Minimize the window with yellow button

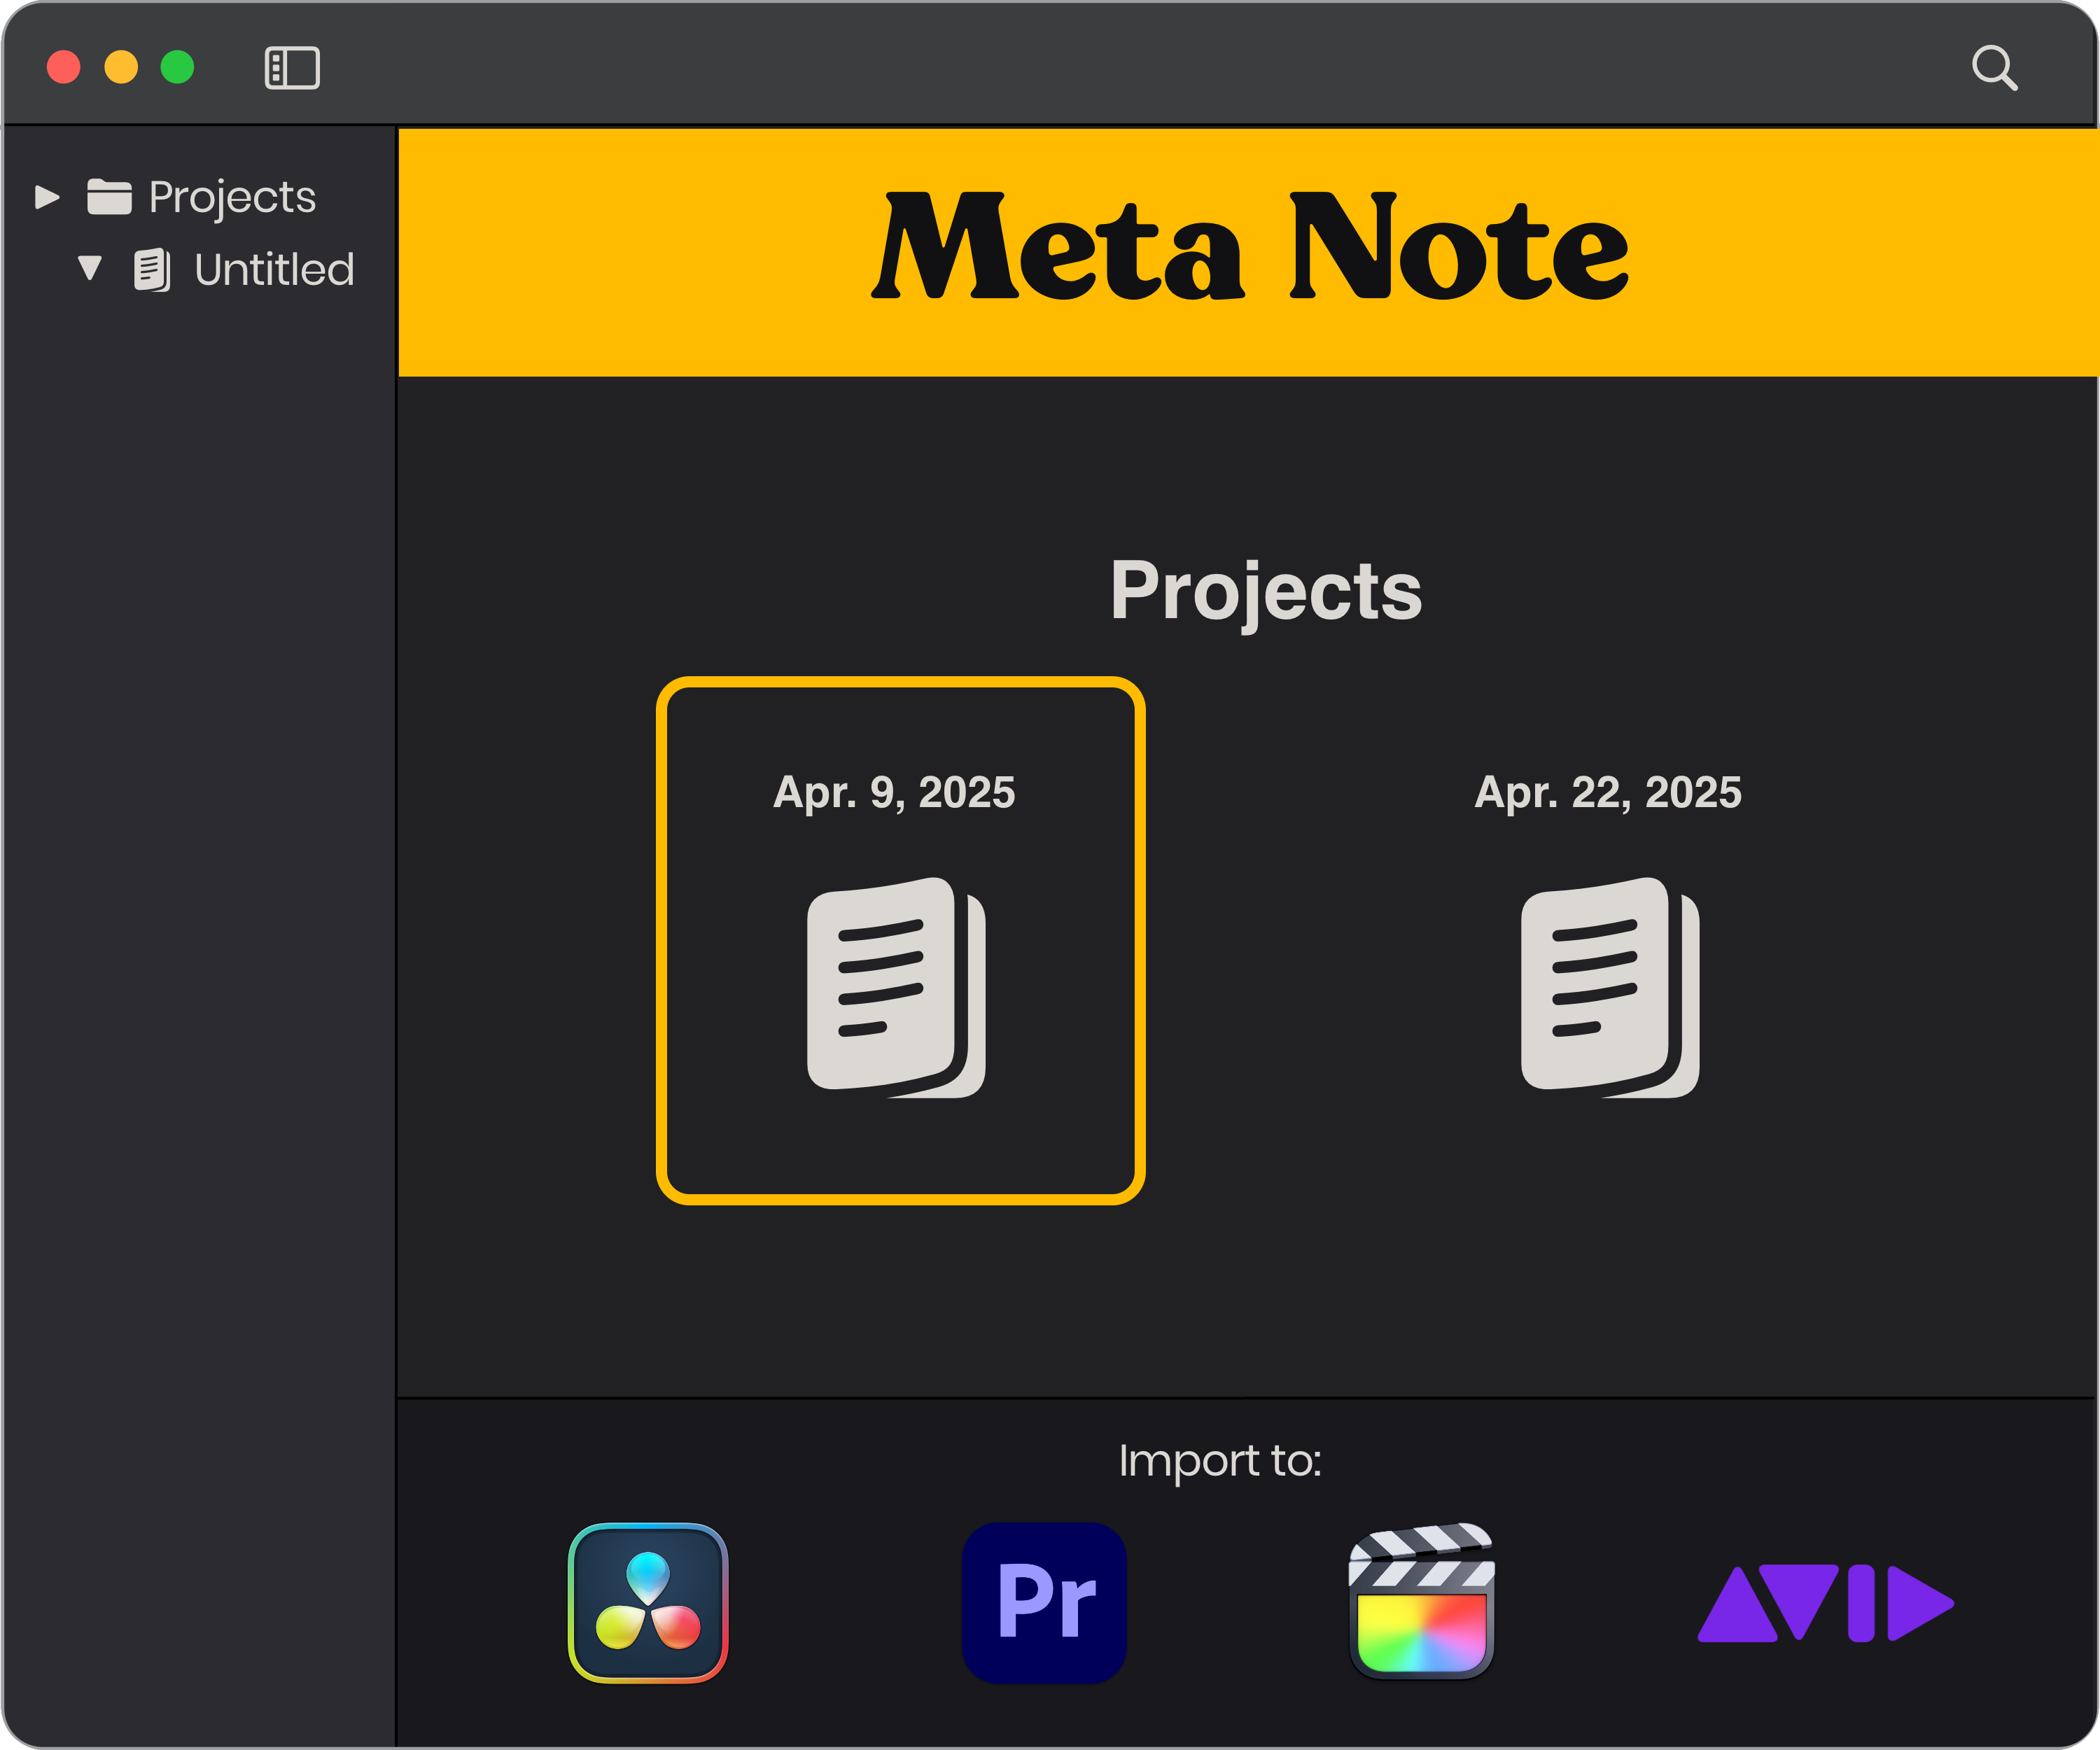coord(121,67)
